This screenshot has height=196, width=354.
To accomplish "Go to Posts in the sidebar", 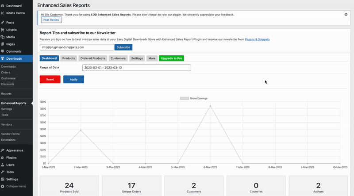I will [x=10, y=23].
